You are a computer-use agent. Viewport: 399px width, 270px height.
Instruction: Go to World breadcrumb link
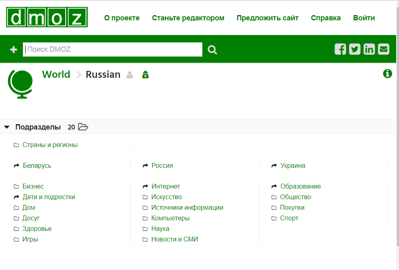click(56, 75)
